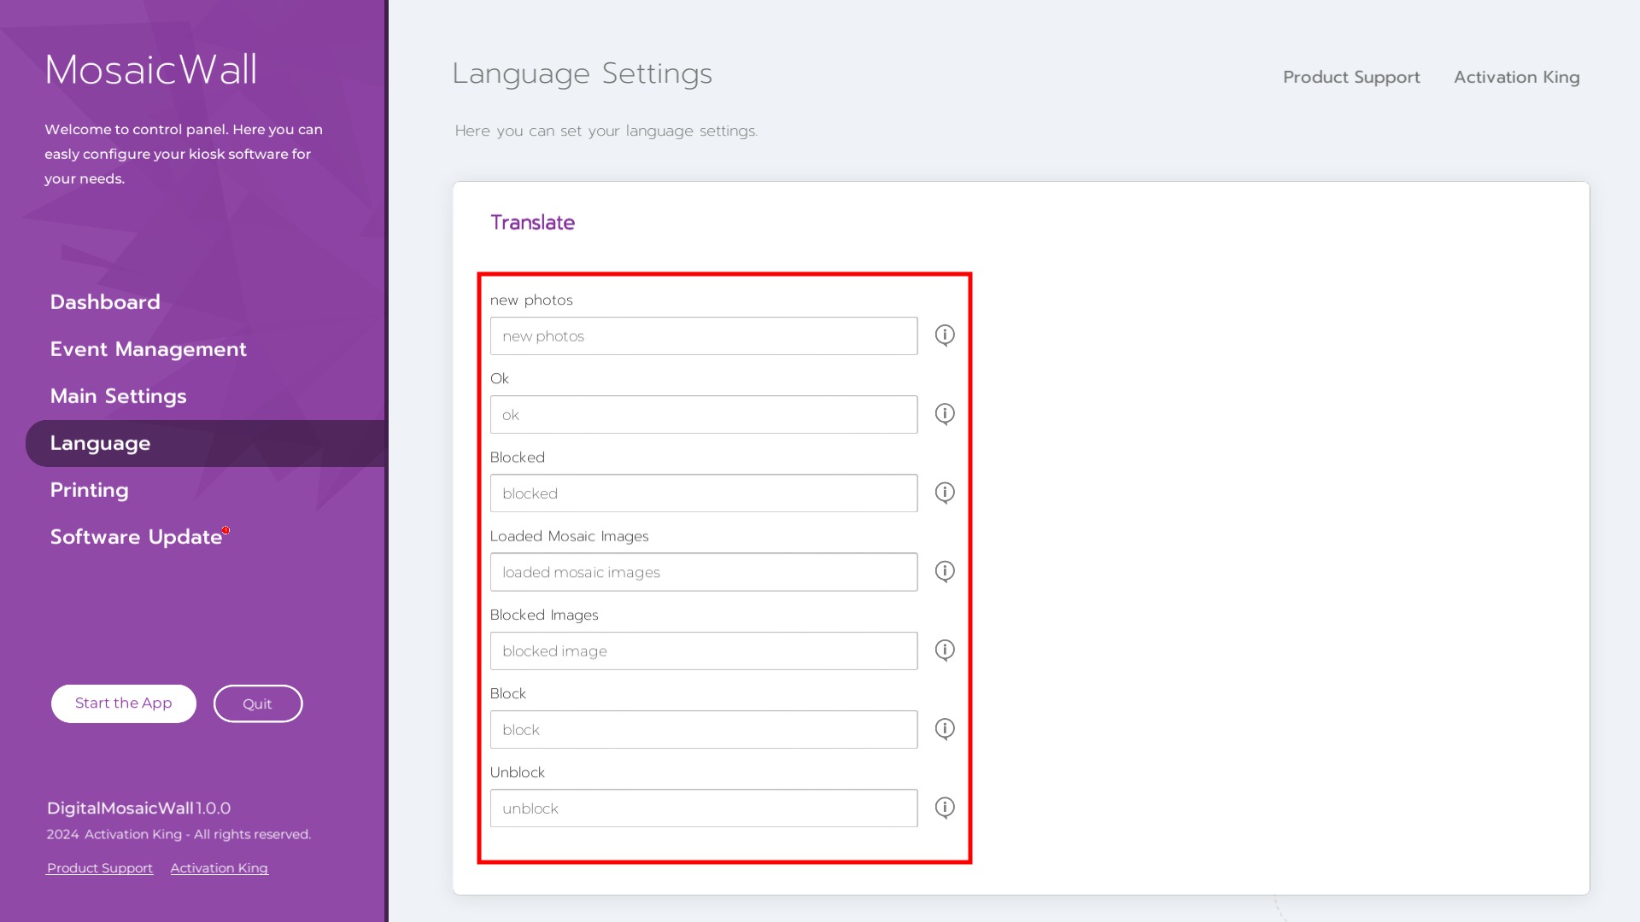Select the Printing sidebar item
Screen dimensions: 1640x922
pyautogui.click(x=89, y=490)
